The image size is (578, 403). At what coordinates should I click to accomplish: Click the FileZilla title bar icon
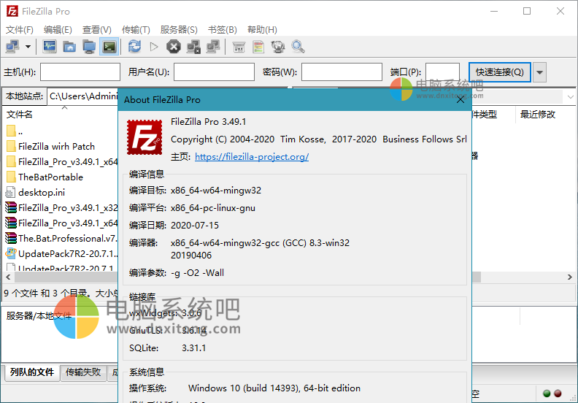[x=12, y=12]
